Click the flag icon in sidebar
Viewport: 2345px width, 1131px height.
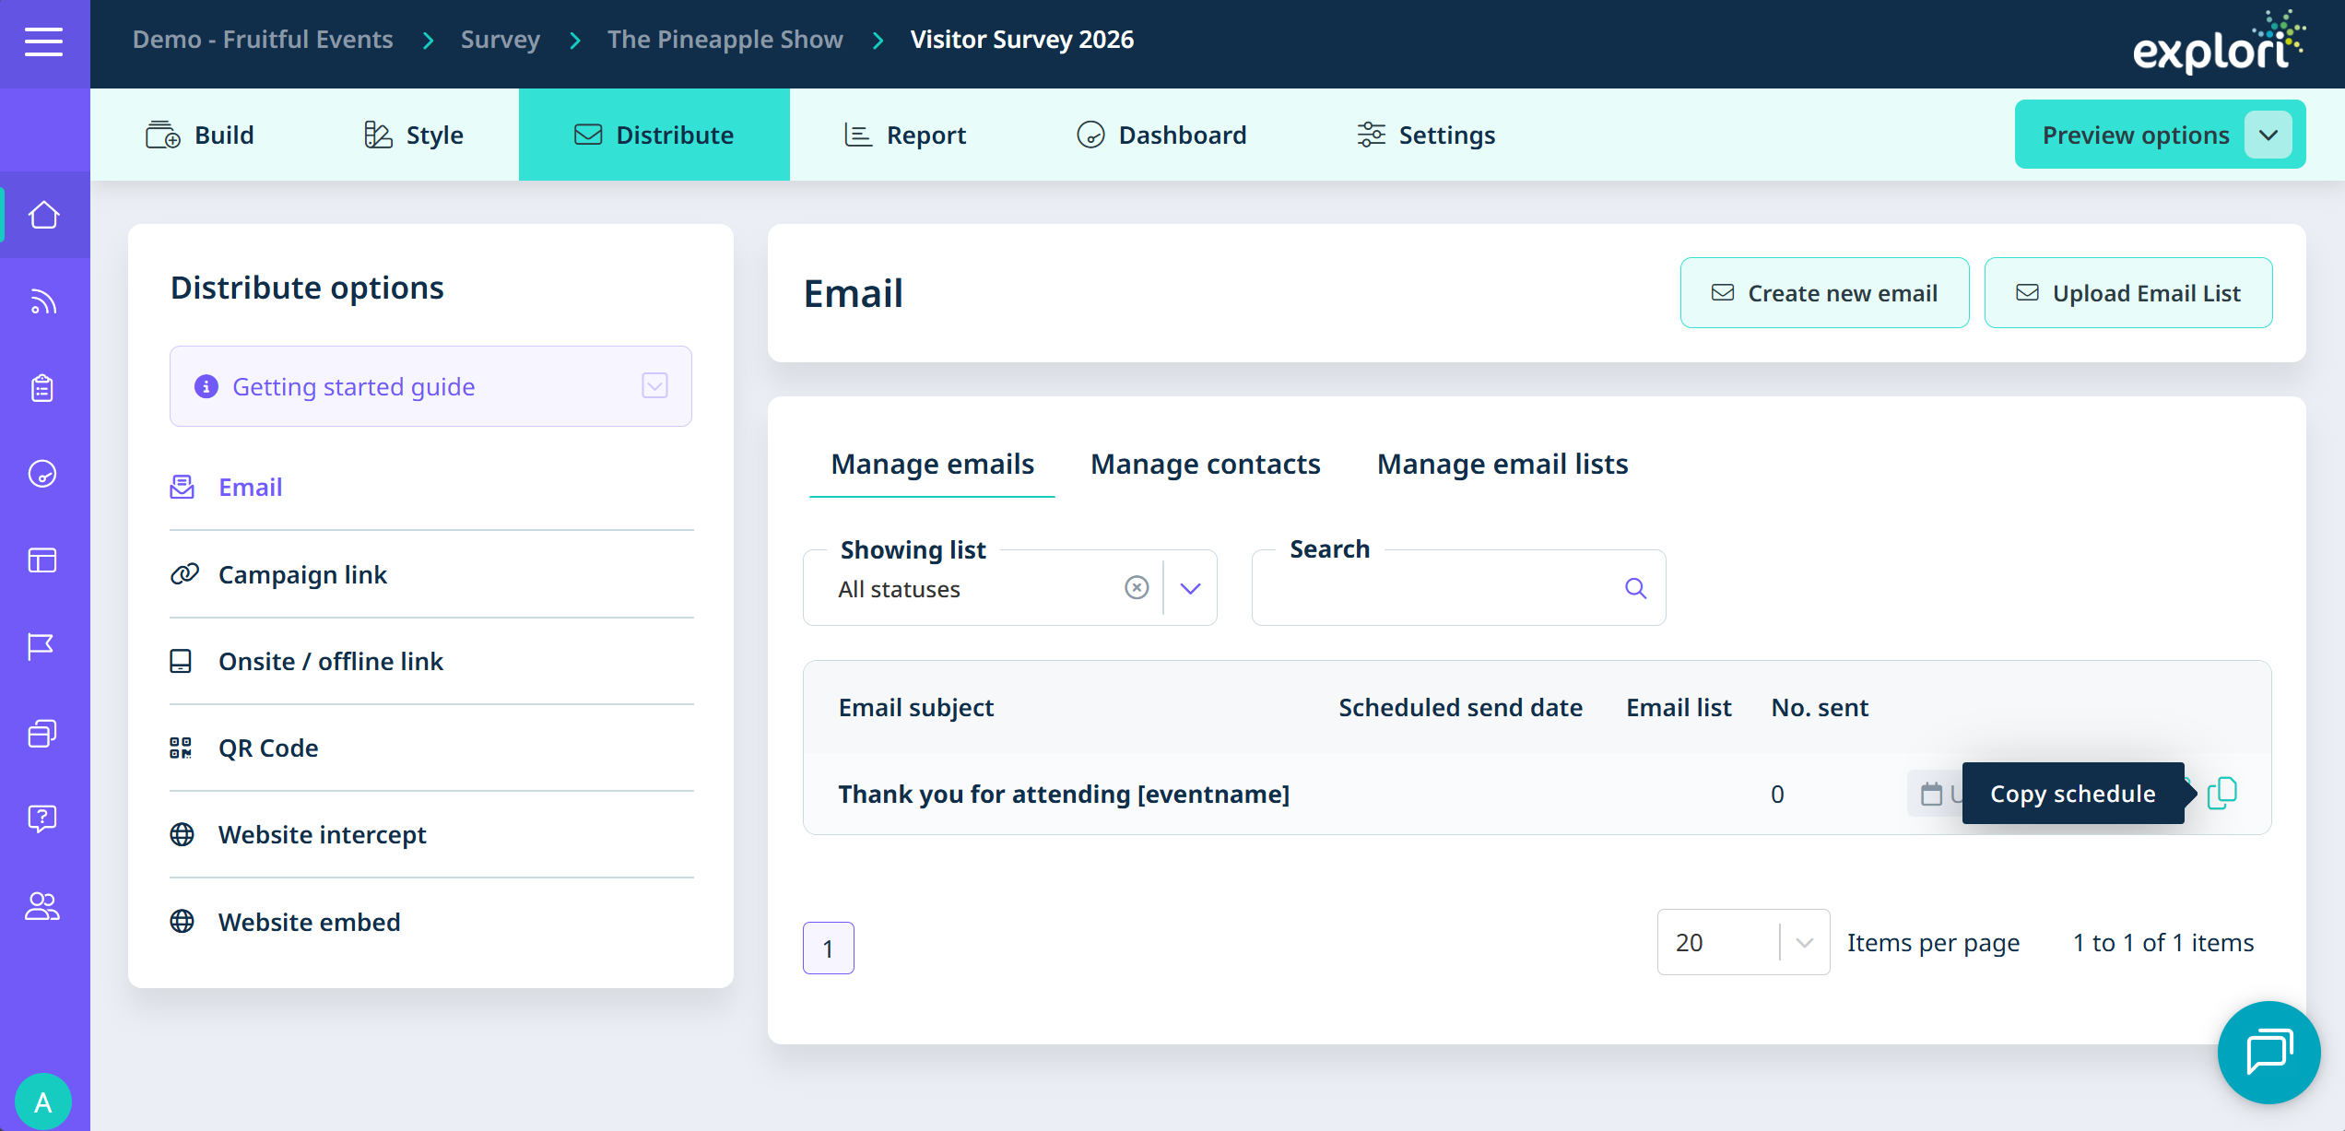click(x=43, y=647)
